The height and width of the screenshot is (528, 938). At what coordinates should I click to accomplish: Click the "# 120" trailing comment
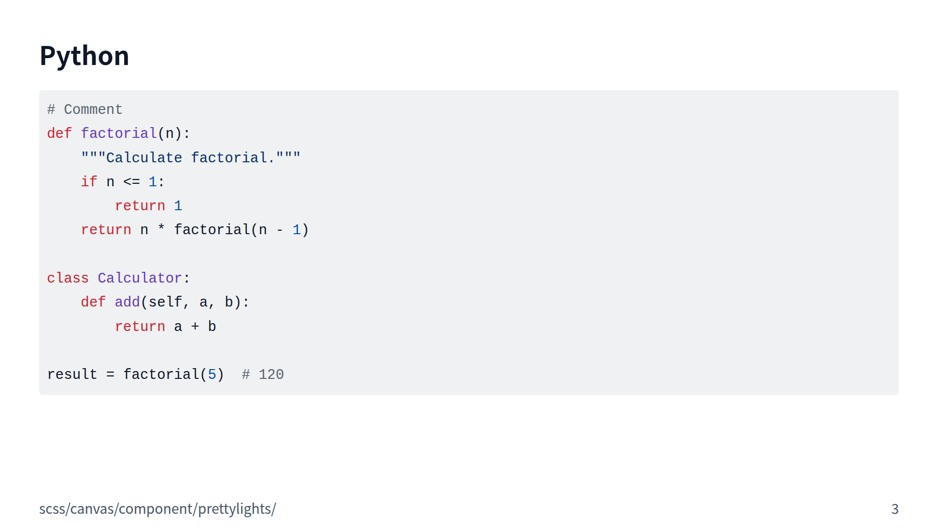click(263, 374)
